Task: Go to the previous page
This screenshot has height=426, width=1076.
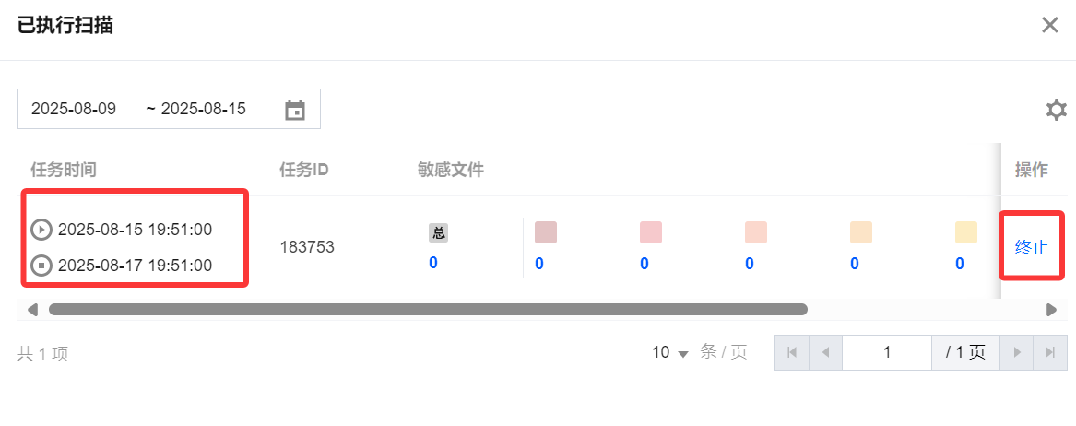Action: point(825,352)
